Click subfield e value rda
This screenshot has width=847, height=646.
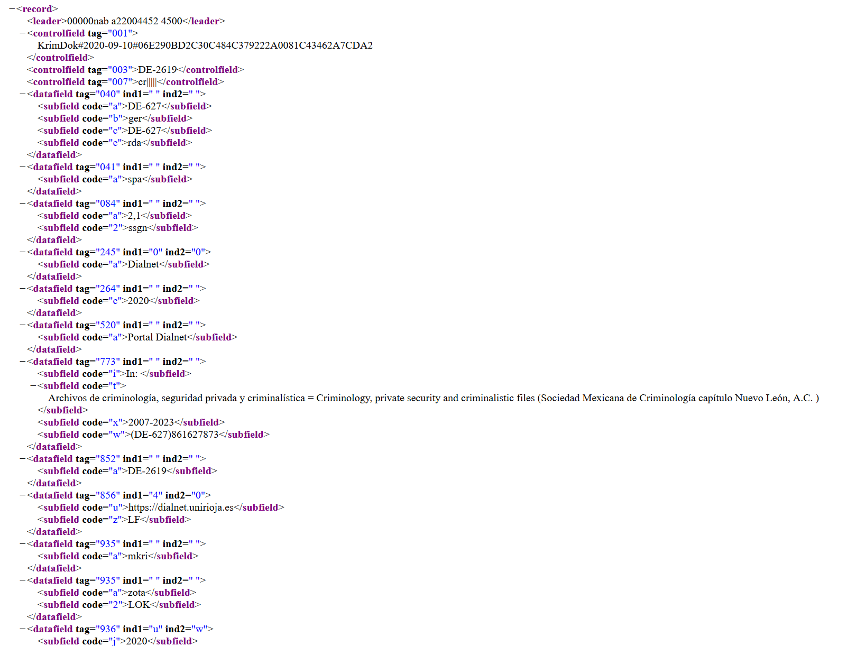click(x=135, y=143)
